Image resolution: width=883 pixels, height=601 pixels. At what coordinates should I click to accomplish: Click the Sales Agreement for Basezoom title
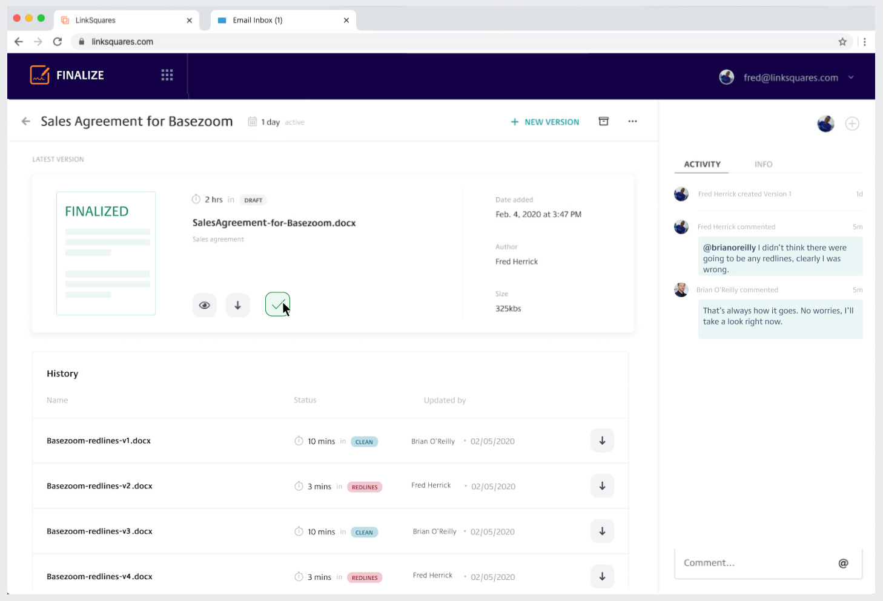pos(137,122)
